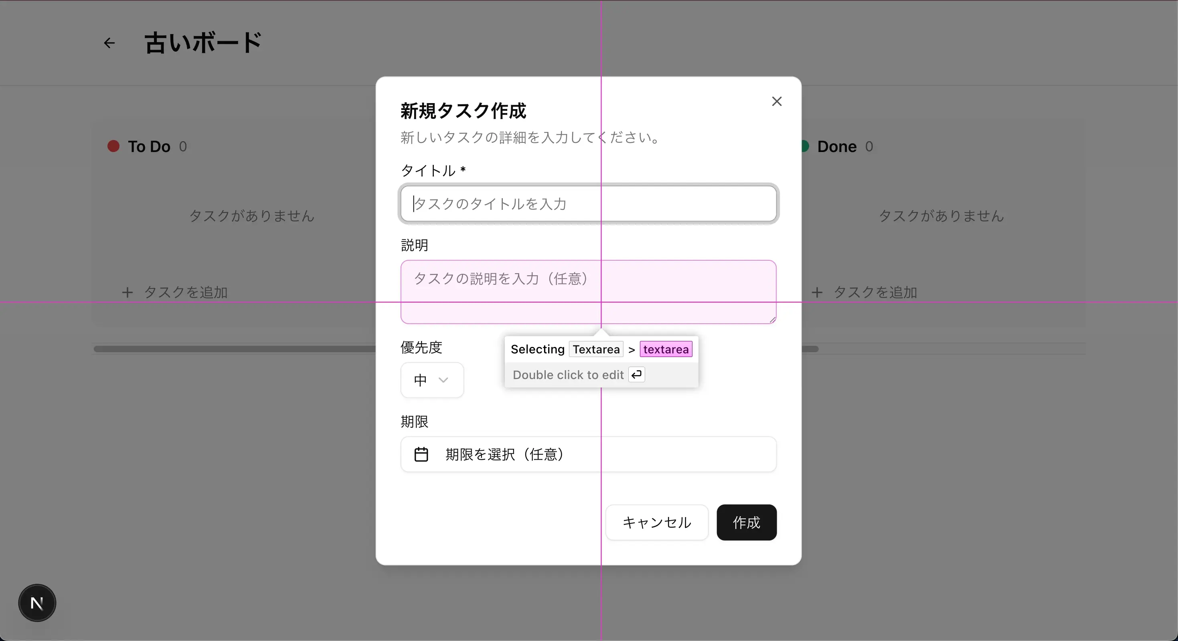Open the 期限を選択 date picker
1178x641 pixels.
(588, 454)
